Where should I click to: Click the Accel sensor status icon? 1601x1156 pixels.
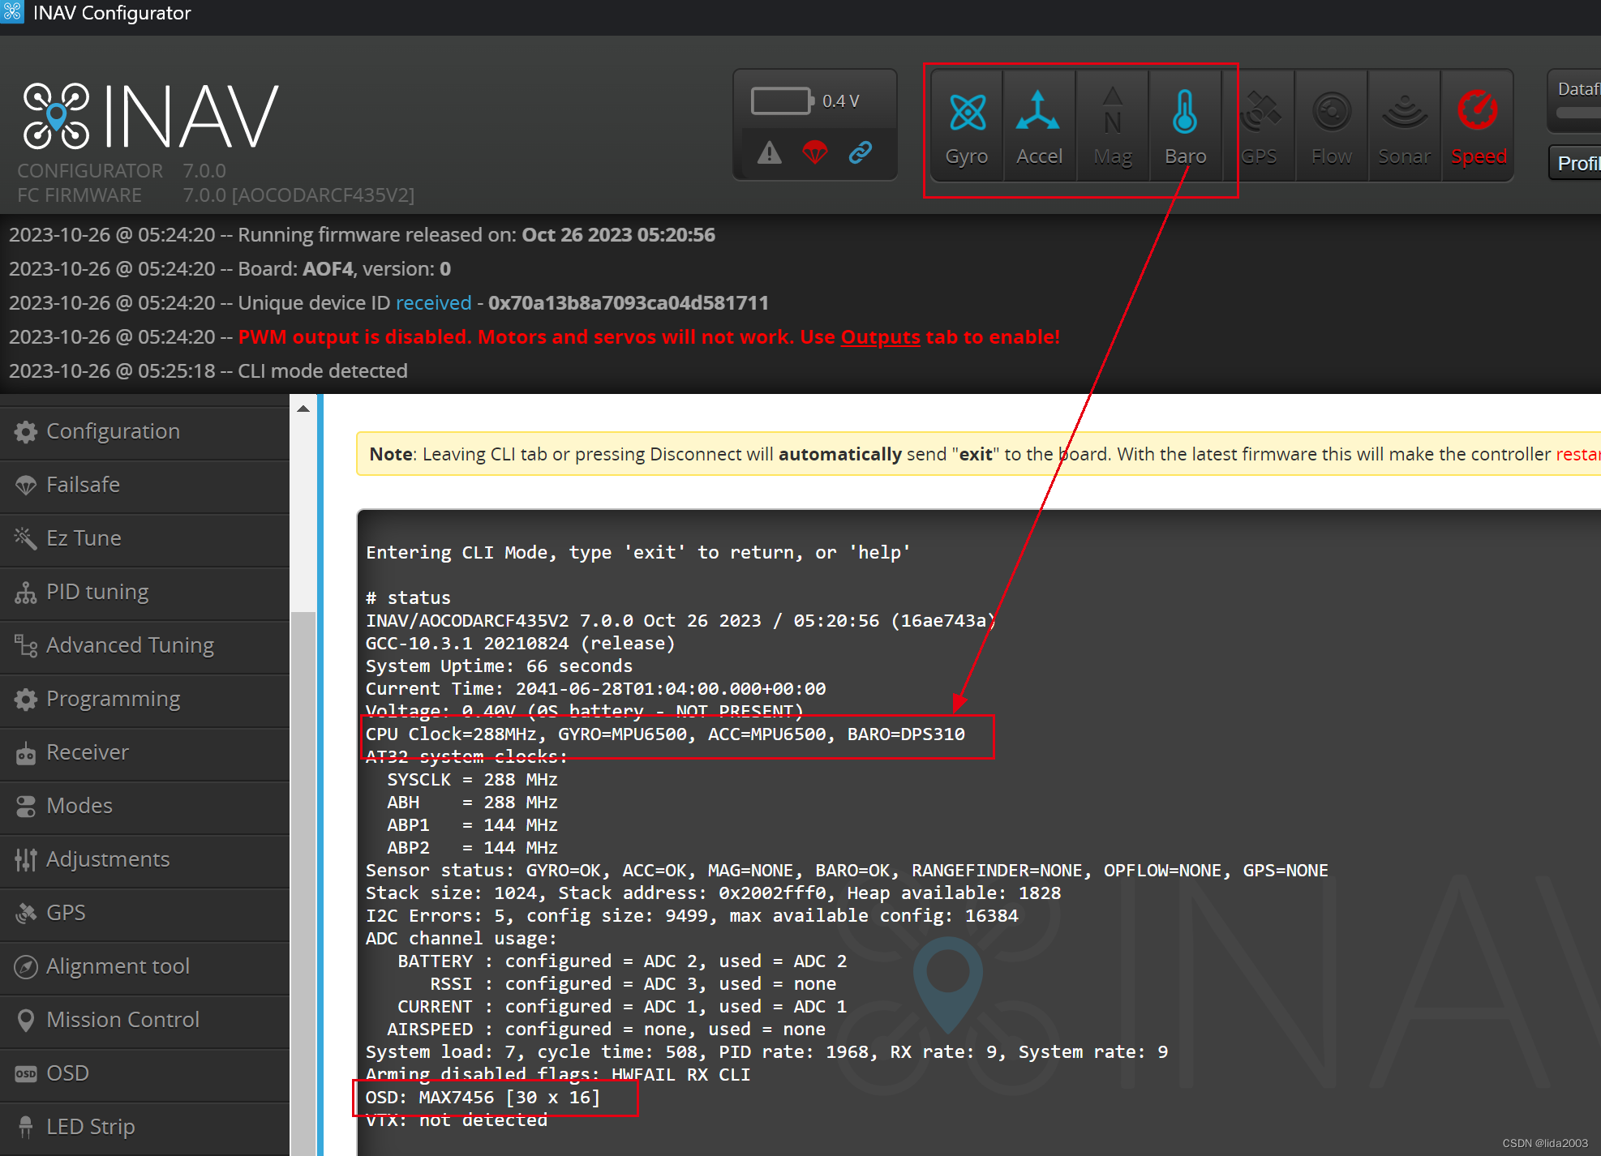click(1039, 126)
